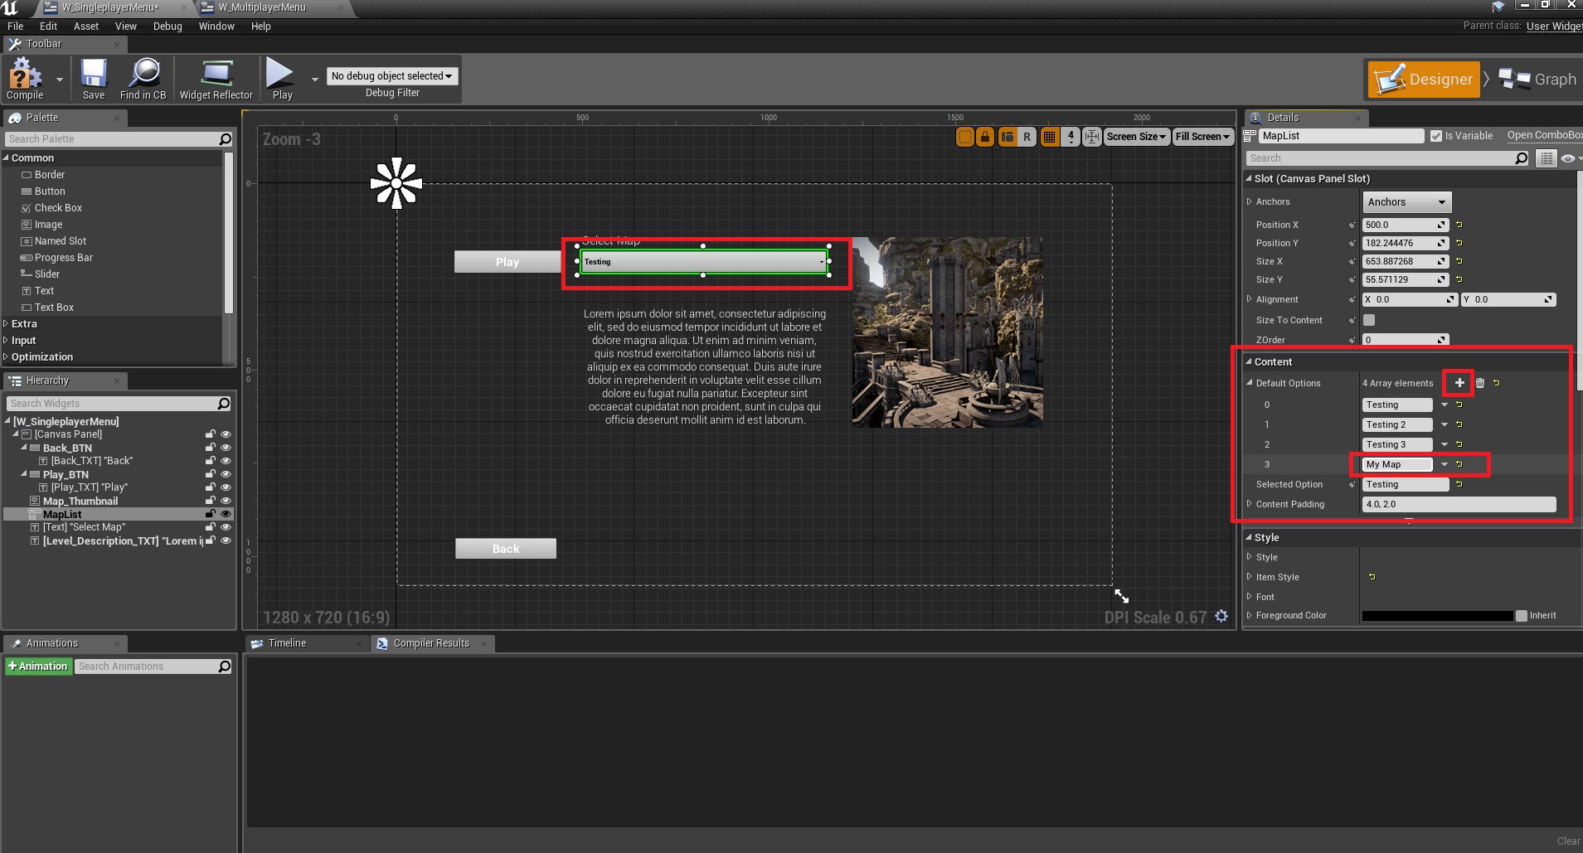Remove all Default Options array elements
The width and height of the screenshot is (1583, 853).
(x=1480, y=383)
